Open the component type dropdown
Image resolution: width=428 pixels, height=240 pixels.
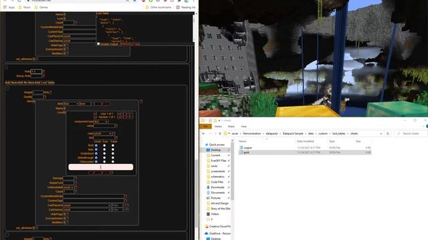101,121
